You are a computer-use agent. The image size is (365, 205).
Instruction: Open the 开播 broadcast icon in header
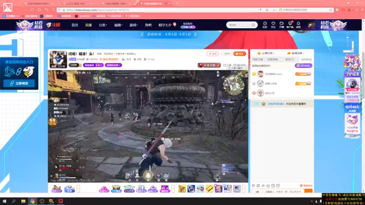(282, 25)
